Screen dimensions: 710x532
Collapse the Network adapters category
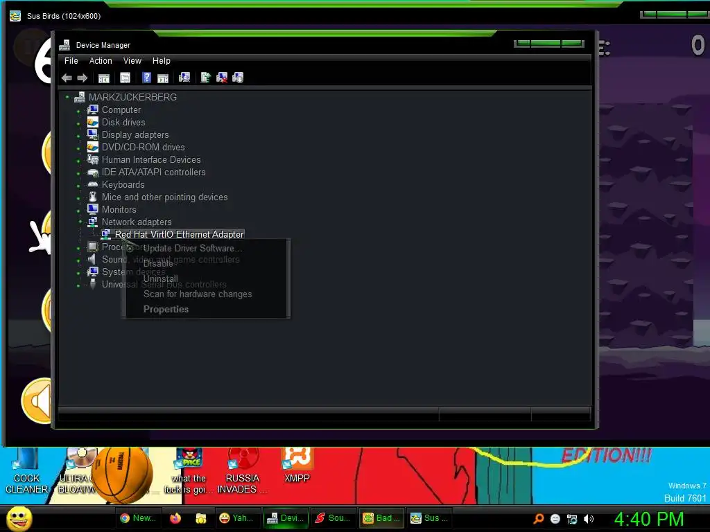pos(80,222)
